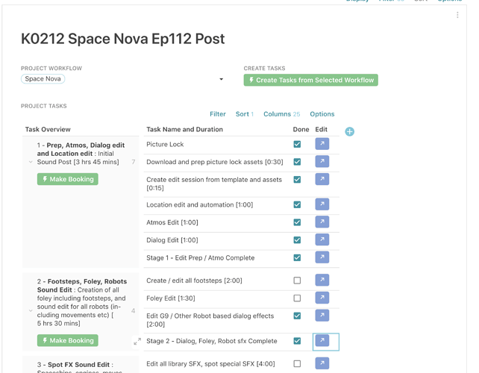479x373 pixels.
Task: Open the Sort 1 menu
Action: [x=245, y=114]
